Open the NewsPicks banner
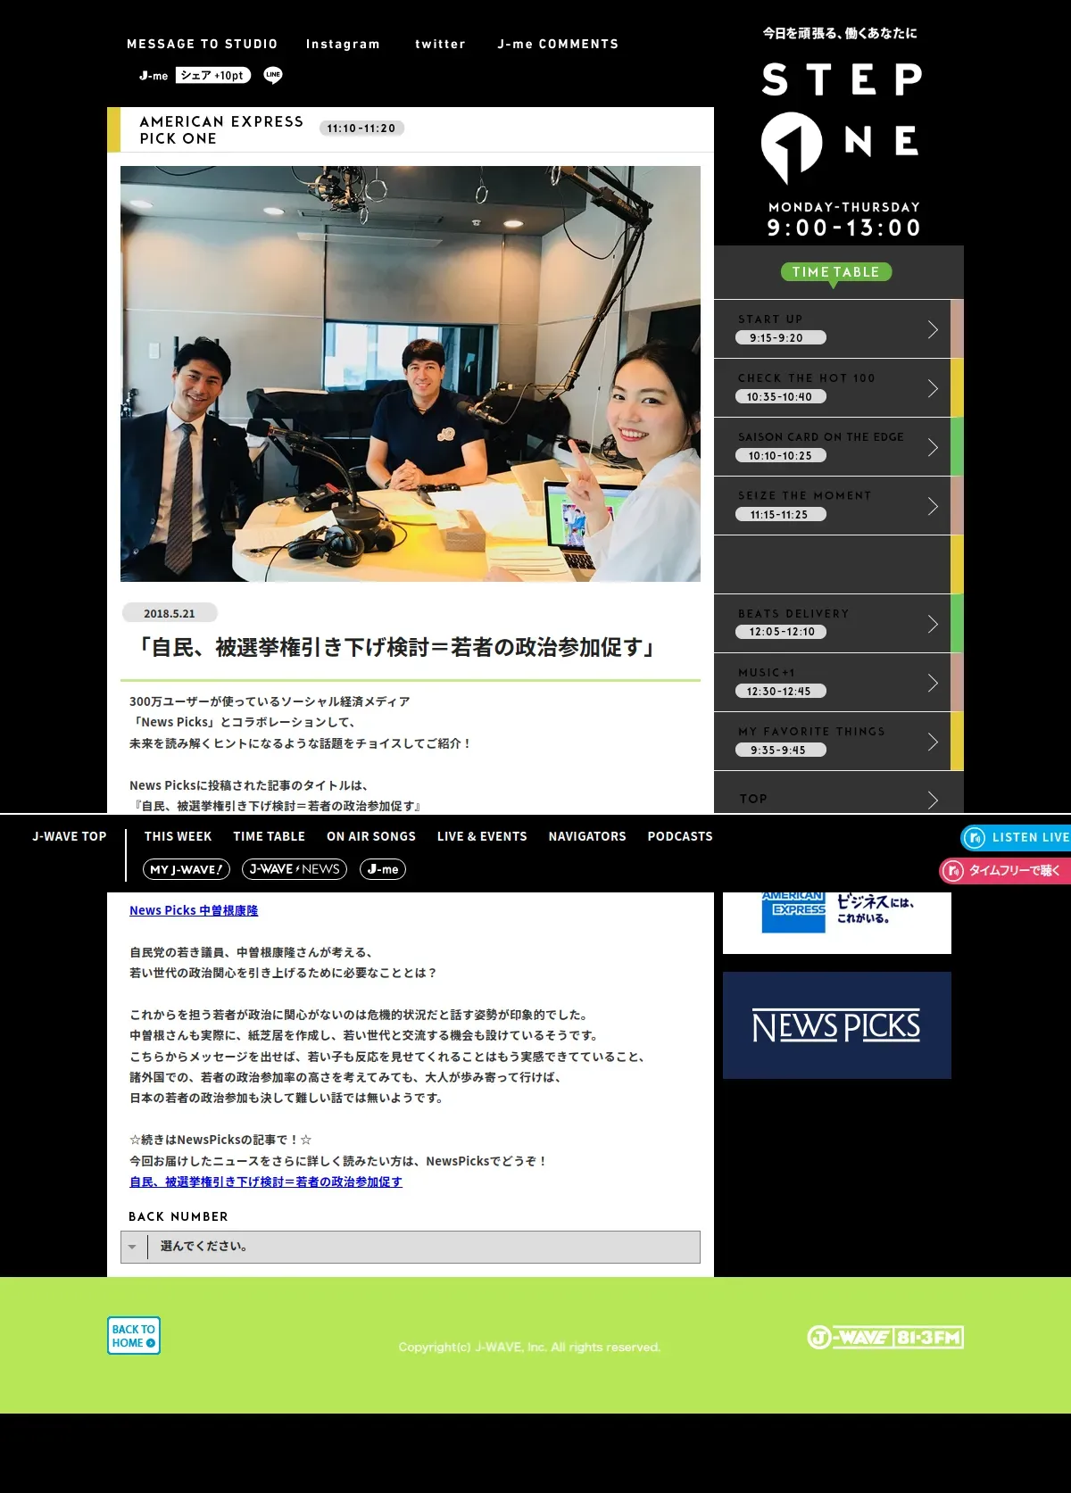Screen dimensions: 1071x1493 click(x=837, y=1025)
